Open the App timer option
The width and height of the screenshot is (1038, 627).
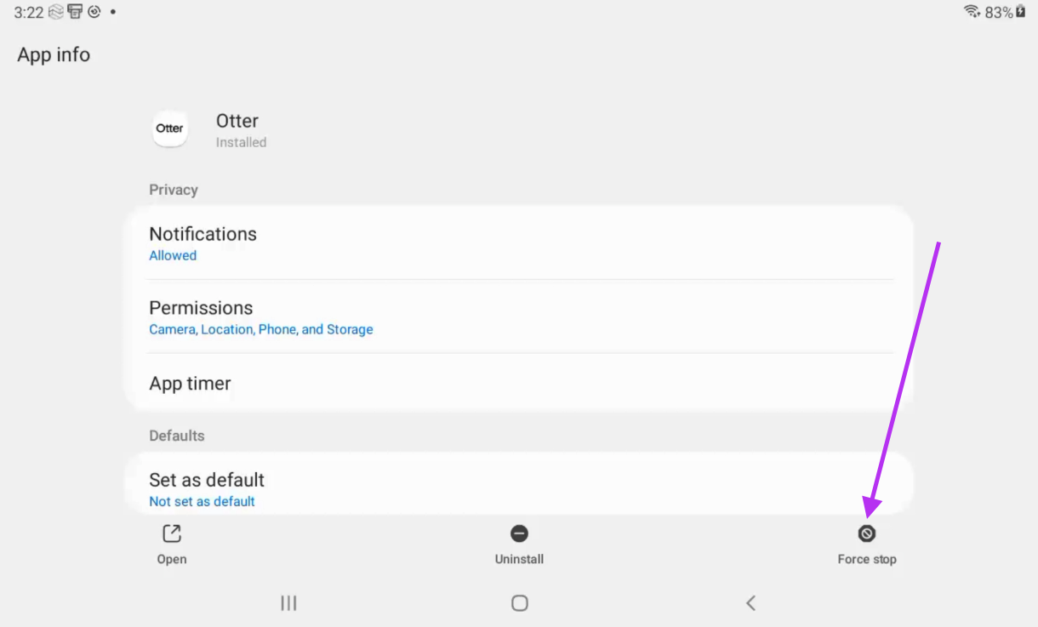(x=519, y=384)
